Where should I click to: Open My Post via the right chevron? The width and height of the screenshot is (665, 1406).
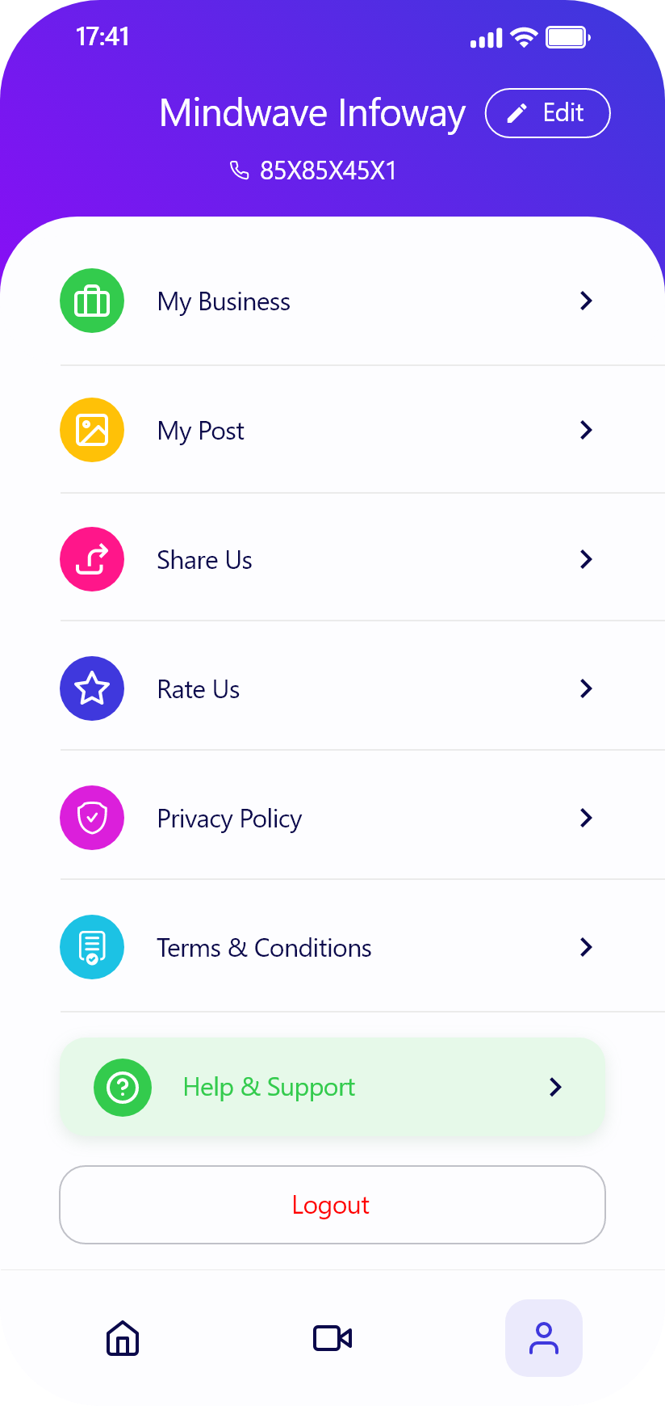click(x=587, y=430)
